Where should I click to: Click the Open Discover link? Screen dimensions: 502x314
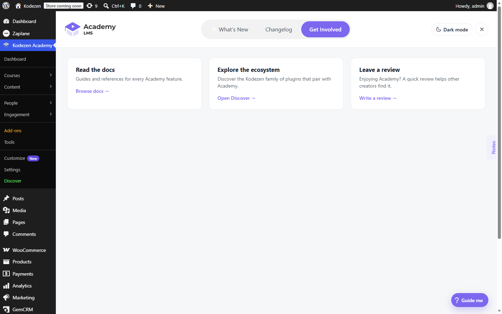236,98
